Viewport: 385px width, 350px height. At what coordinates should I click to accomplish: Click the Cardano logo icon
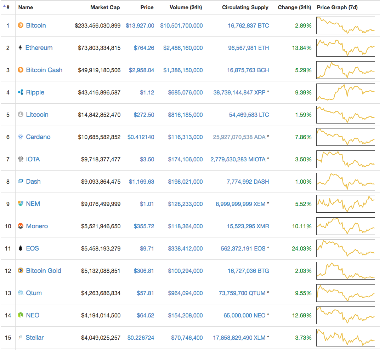(x=21, y=137)
